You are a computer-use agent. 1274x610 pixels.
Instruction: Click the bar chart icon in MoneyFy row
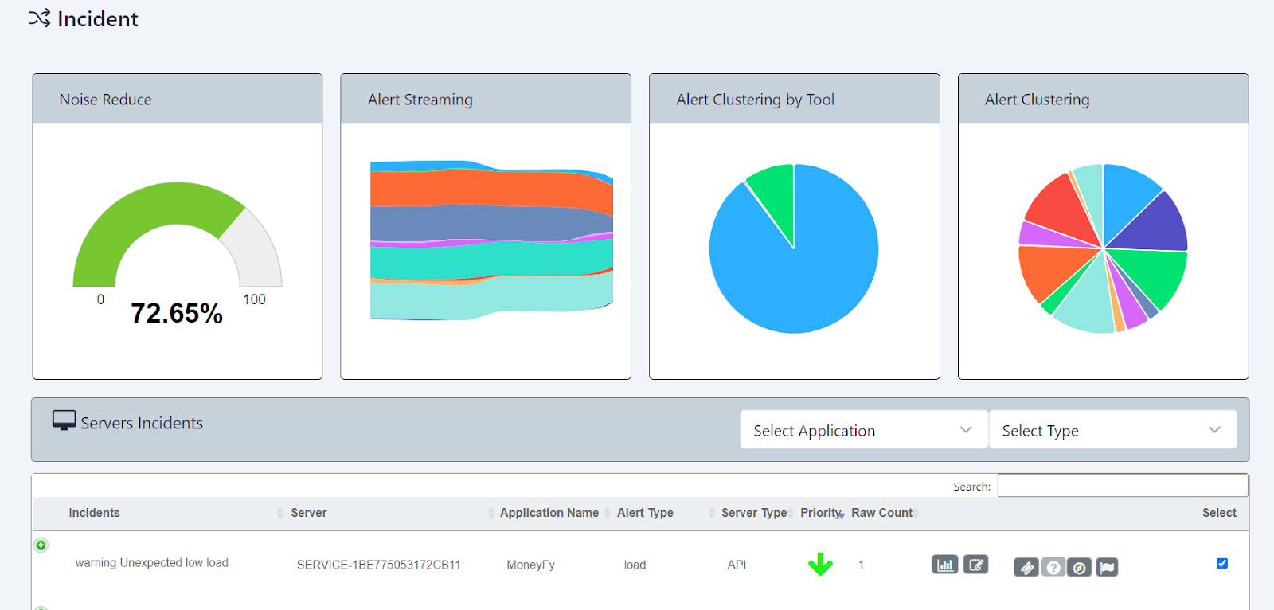(944, 565)
